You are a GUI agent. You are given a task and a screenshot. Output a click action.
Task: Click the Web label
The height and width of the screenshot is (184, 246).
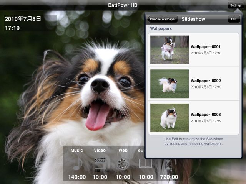click(123, 150)
